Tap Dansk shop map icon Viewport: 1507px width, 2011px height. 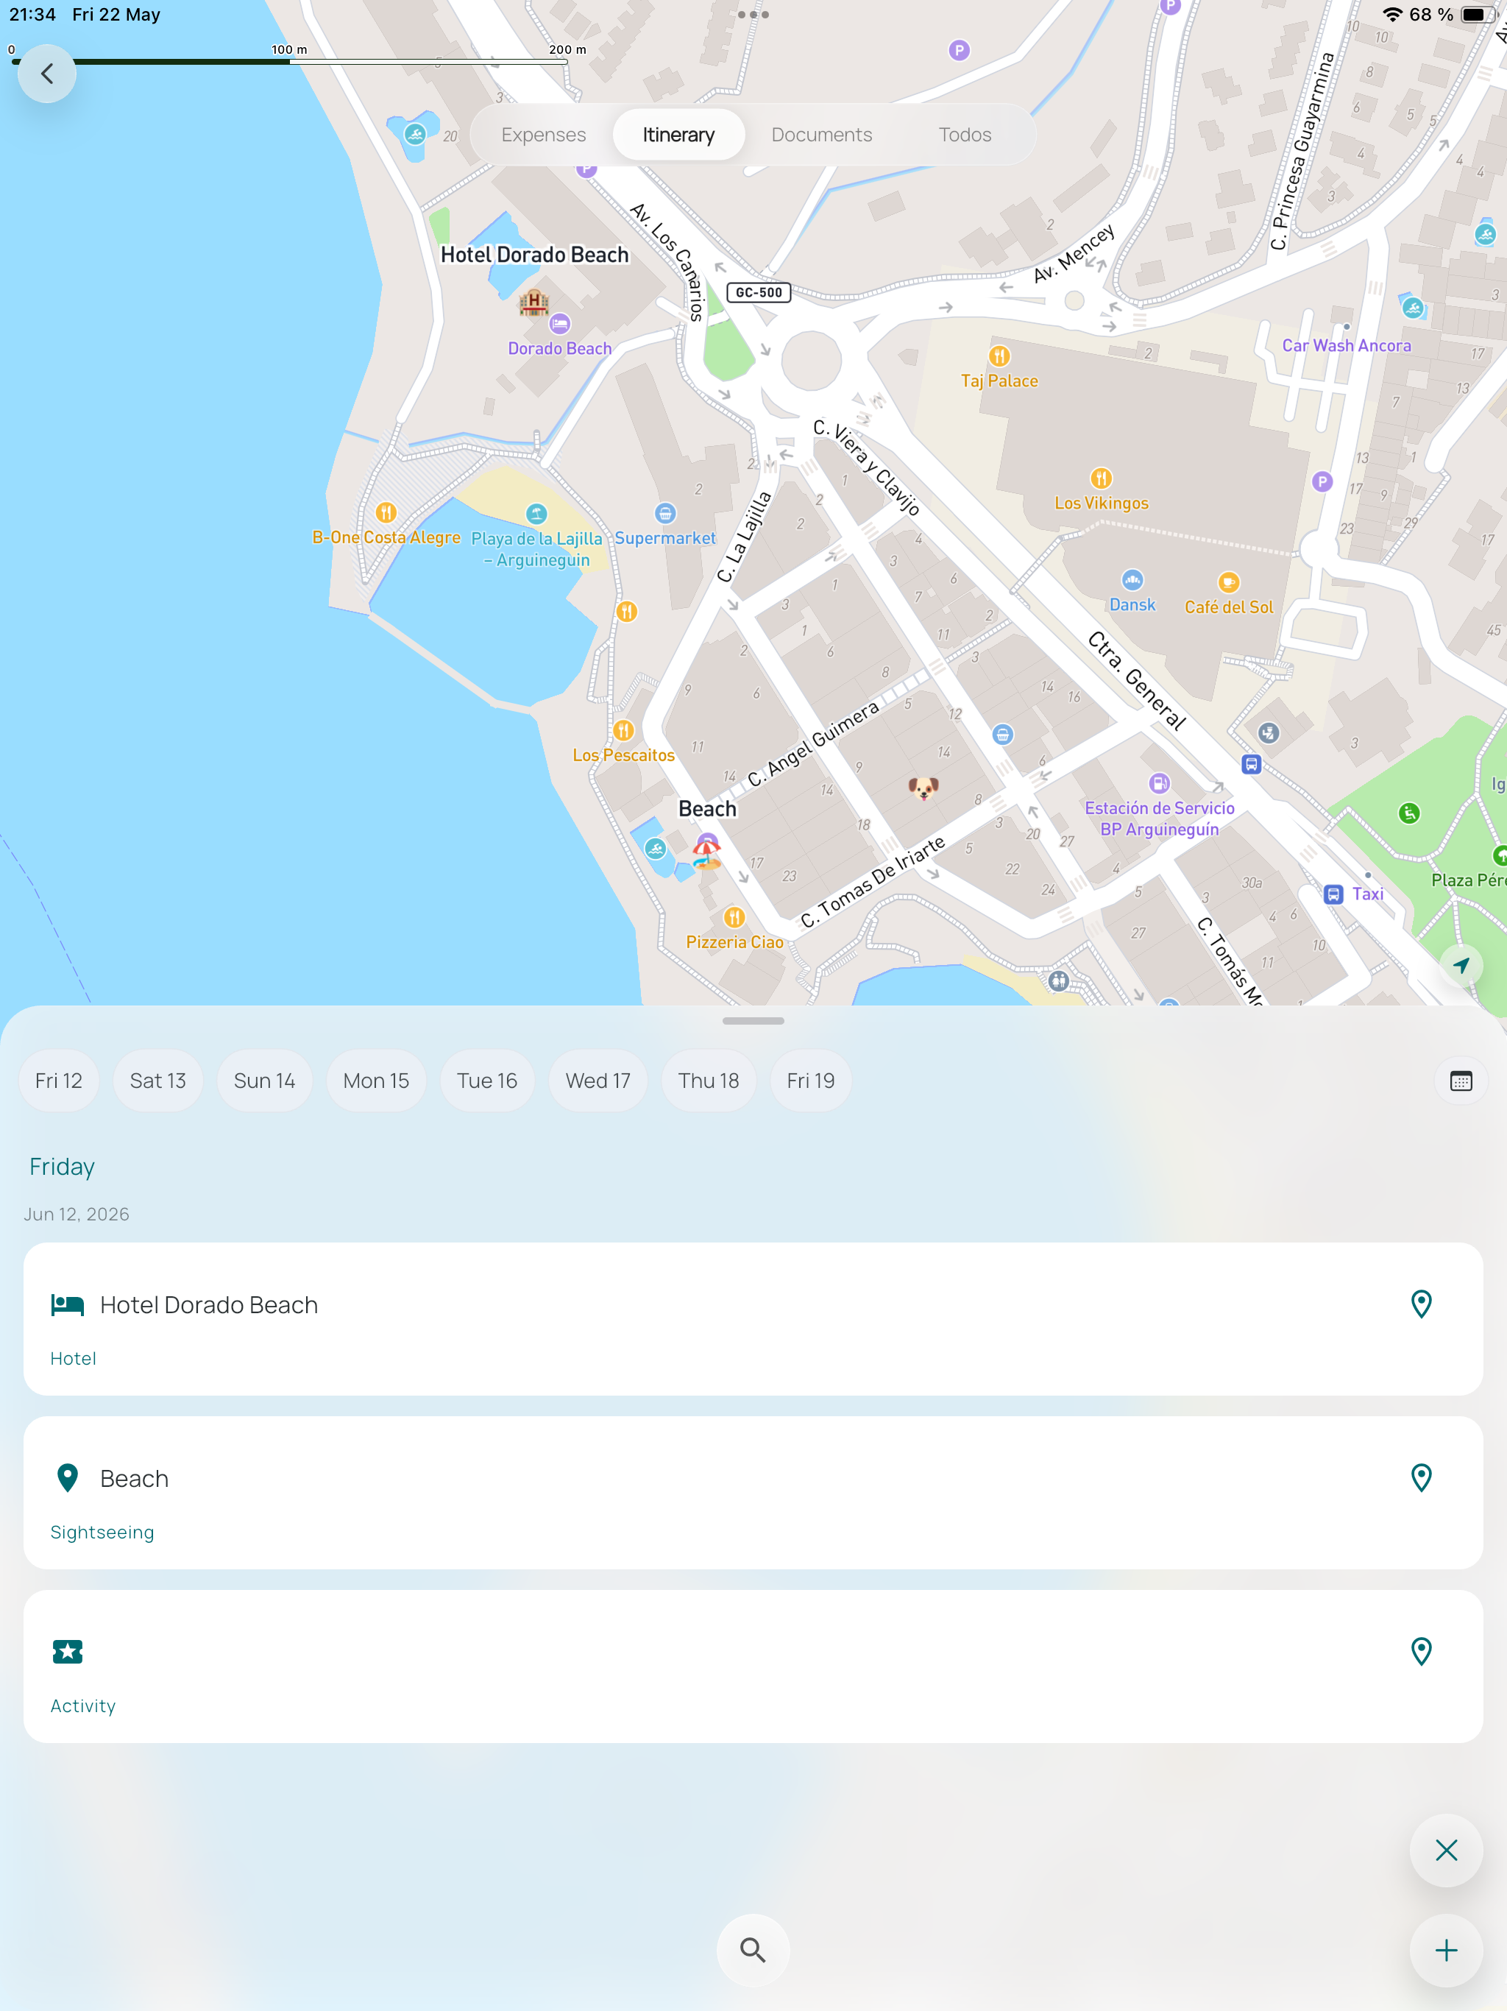(1132, 580)
